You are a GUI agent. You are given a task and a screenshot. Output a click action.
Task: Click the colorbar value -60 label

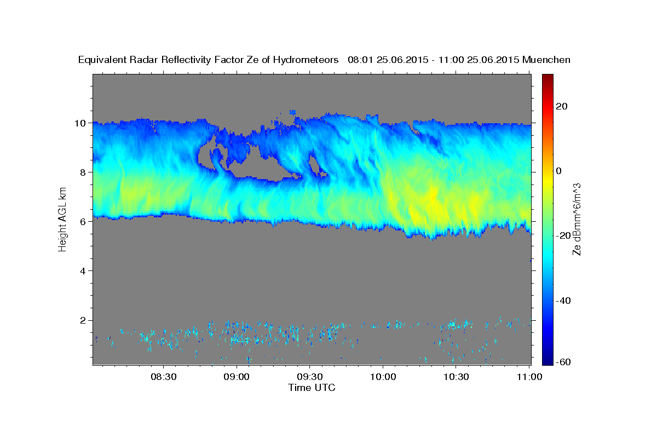point(563,361)
